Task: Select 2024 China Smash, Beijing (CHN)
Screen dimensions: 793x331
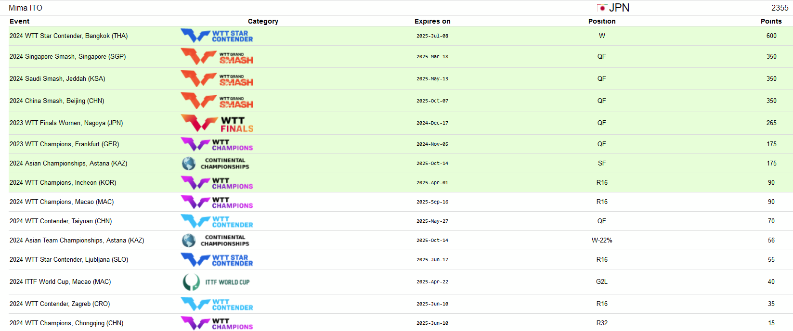Action: tap(57, 101)
